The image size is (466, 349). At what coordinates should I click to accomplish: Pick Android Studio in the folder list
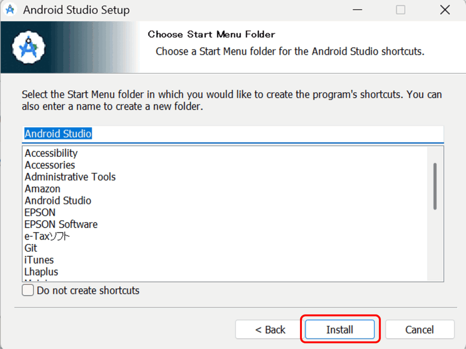click(58, 200)
